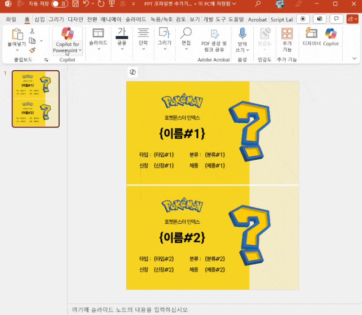Open the file name save-location dropdown
Screen dimensions: 362x315
(x=234, y=4)
